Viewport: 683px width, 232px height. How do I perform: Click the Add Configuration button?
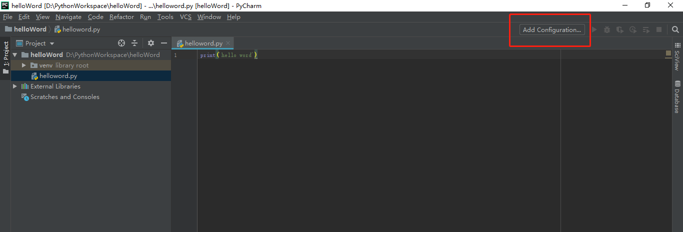point(551,29)
